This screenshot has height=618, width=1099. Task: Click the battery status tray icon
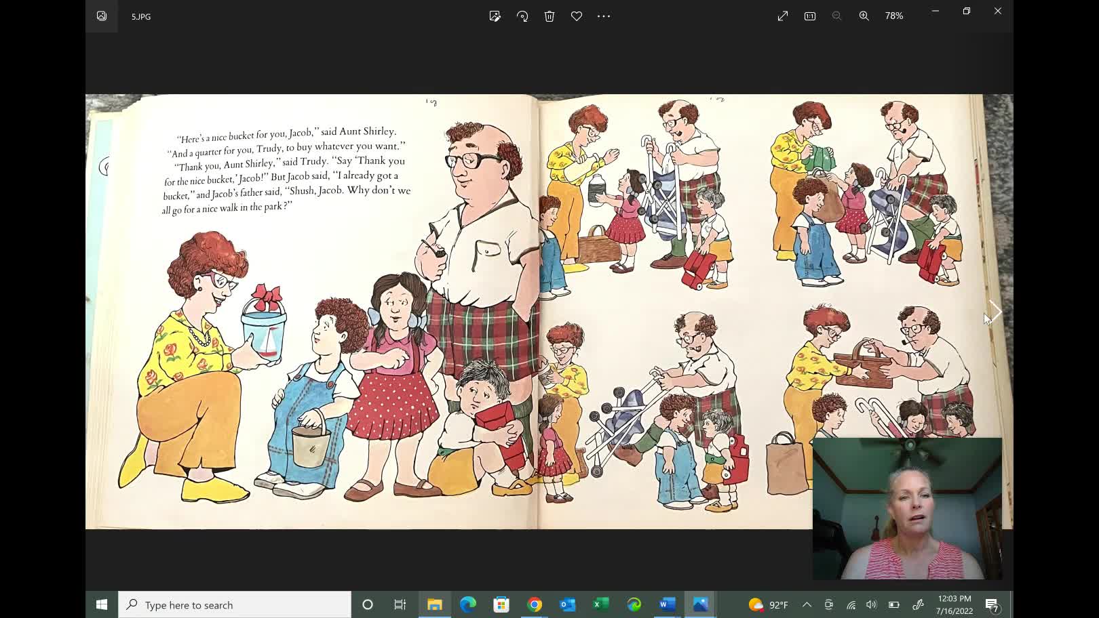tap(894, 604)
